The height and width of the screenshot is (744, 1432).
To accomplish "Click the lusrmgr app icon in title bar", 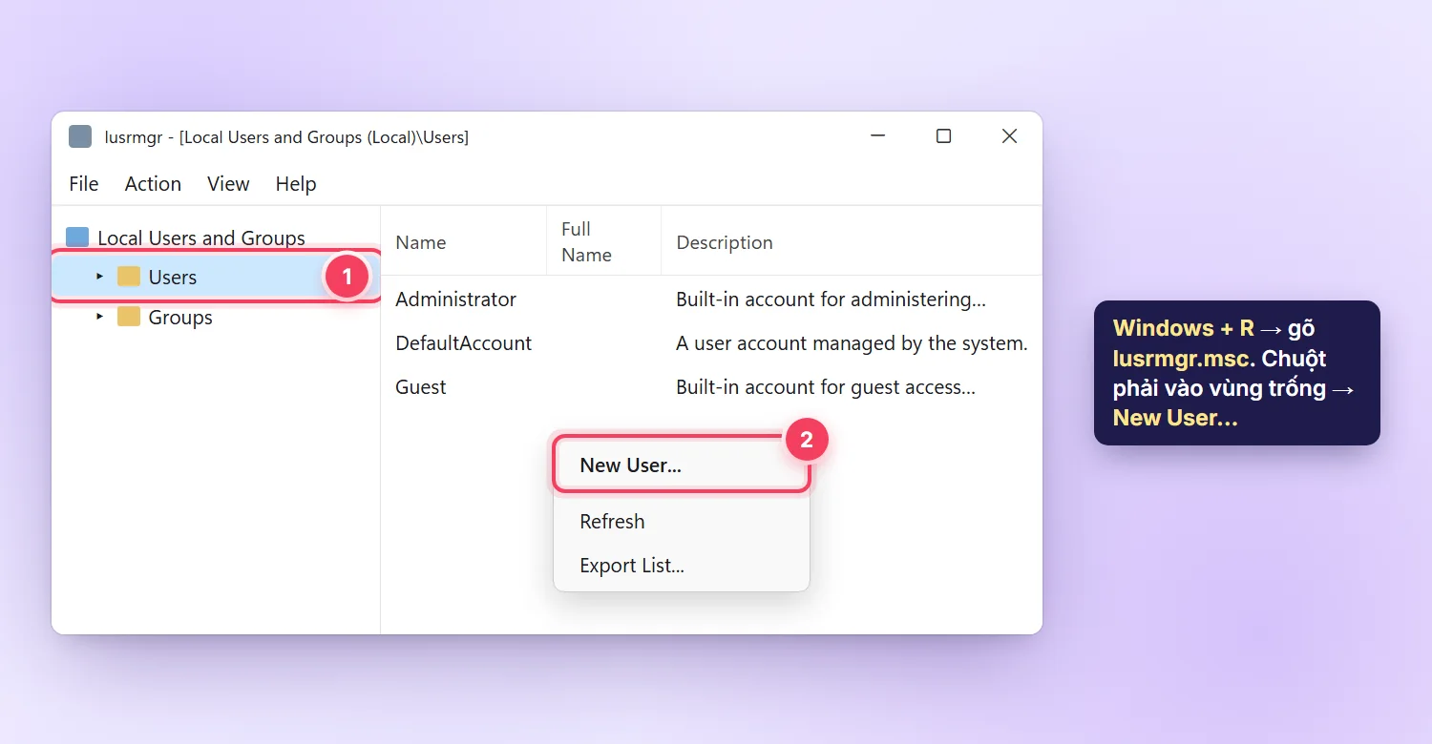I will pyautogui.click(x=80, y=136).
